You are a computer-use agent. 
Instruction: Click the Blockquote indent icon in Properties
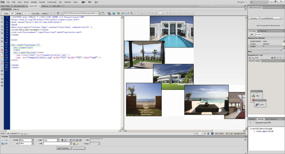point(80,140)
